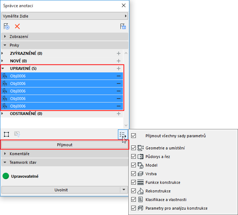
Task: Select Geometrie a umístění menu entry
Action: 165,148
